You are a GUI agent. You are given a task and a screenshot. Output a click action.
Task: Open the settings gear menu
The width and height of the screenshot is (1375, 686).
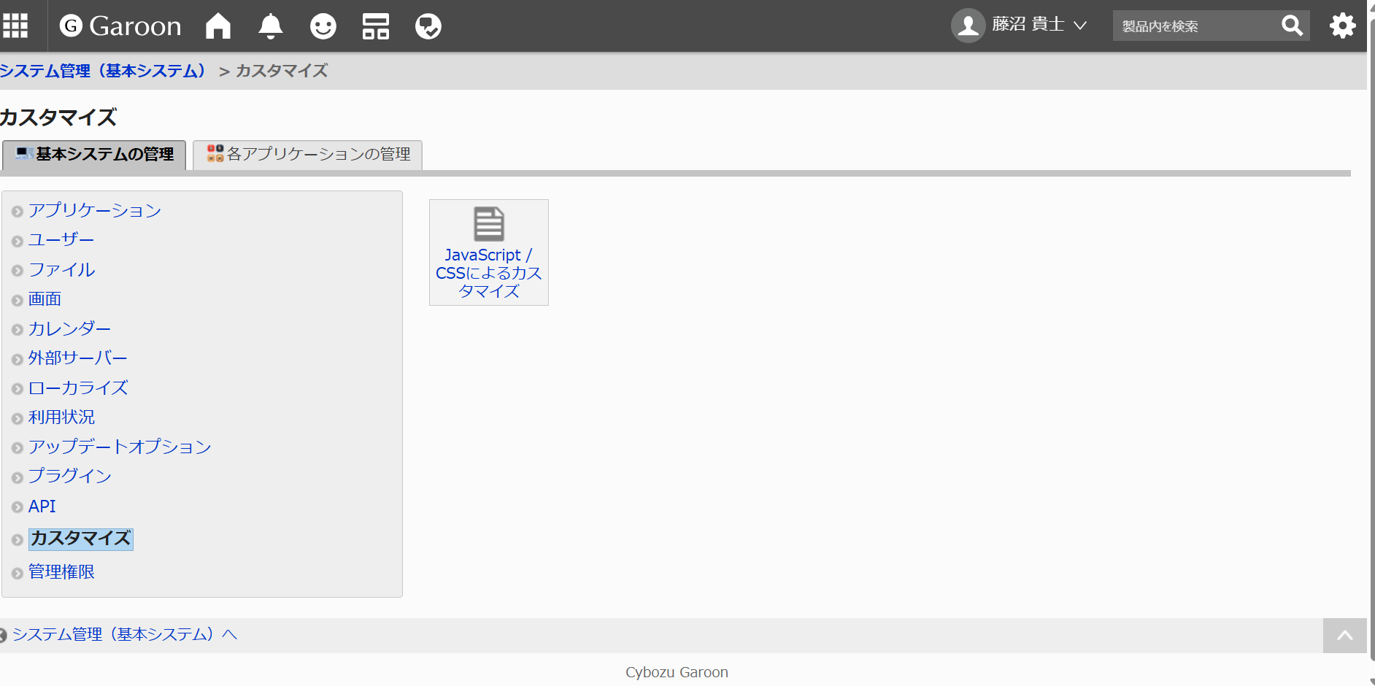tap(1342, 26)
